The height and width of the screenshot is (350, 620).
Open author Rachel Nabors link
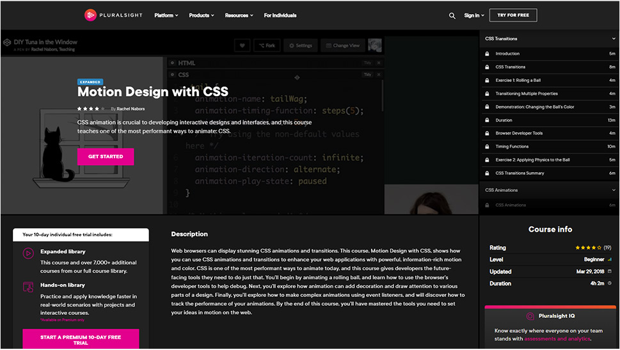[x=131, y=109]
